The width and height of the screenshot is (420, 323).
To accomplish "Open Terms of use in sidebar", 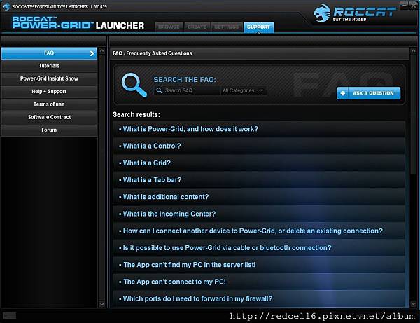I will (x=49, y=104).
